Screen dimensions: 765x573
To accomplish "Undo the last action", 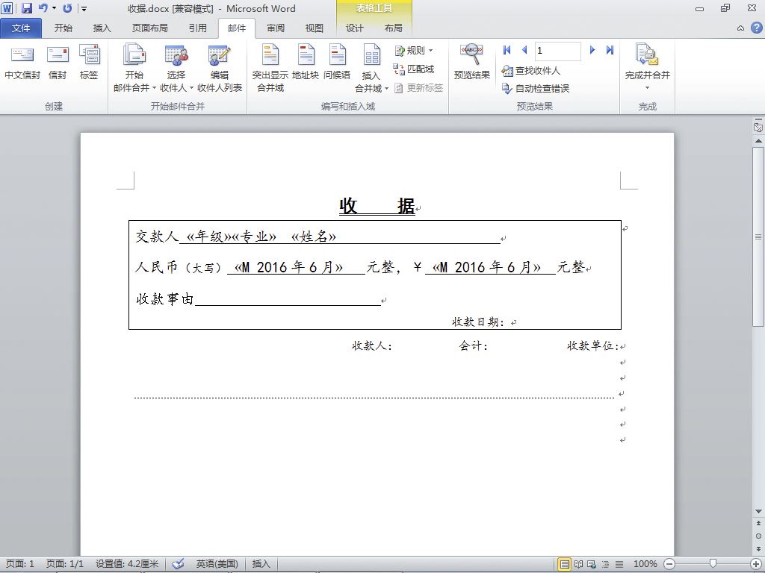I will click(x=43, y=8).
